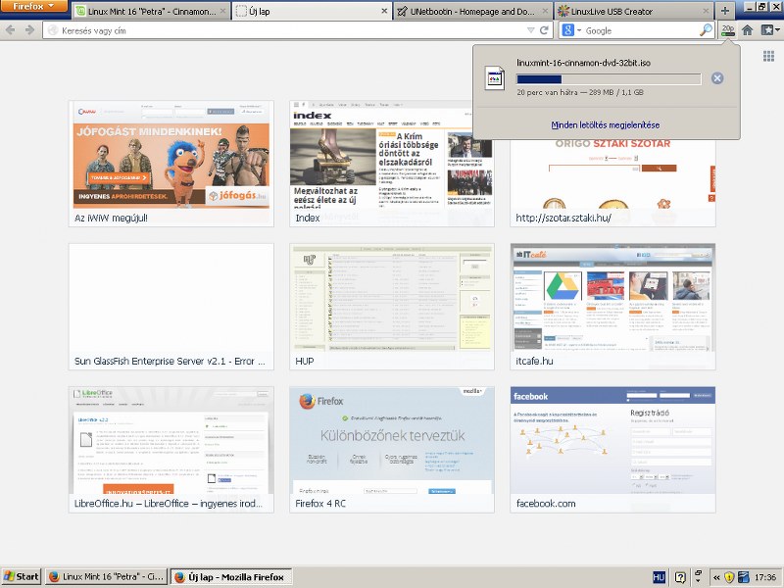
Task: Open a new tab with plus button
Action: pyautogui.click(x=725, y=11)
